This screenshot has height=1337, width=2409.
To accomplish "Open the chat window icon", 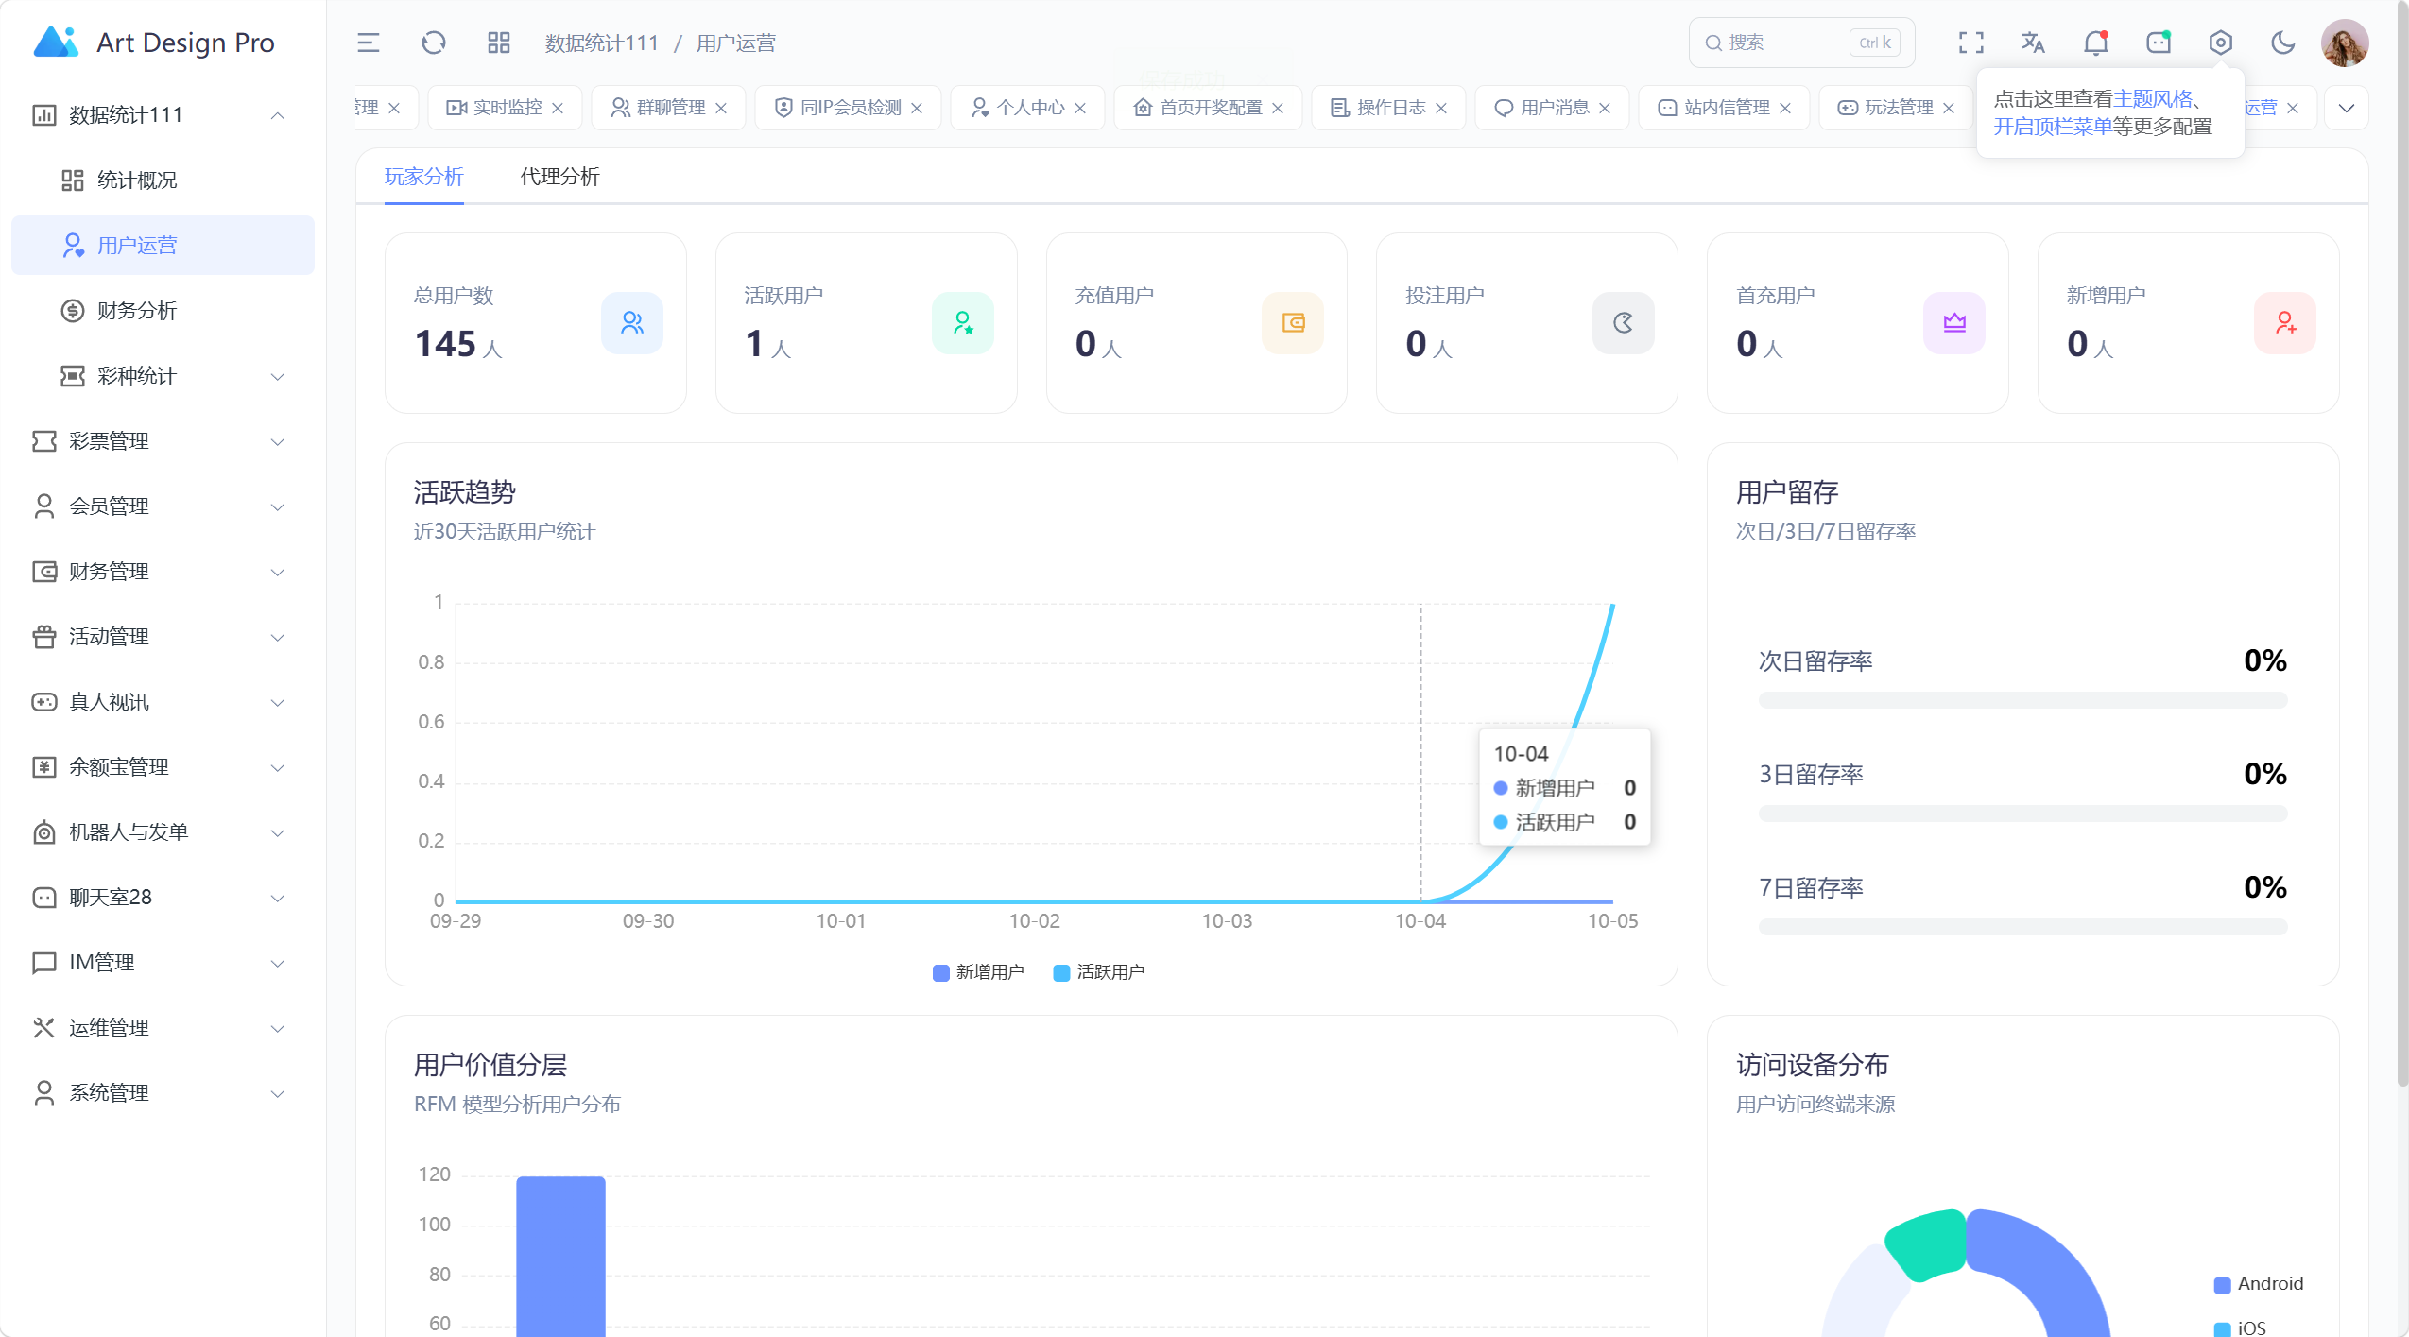I will (2159, 43).
